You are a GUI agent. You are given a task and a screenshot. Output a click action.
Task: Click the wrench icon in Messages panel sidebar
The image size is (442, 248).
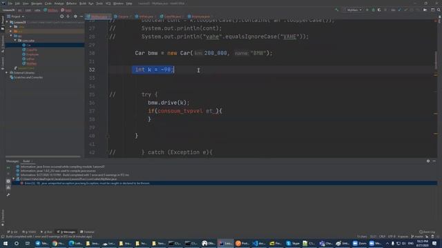tap(8, 194)
